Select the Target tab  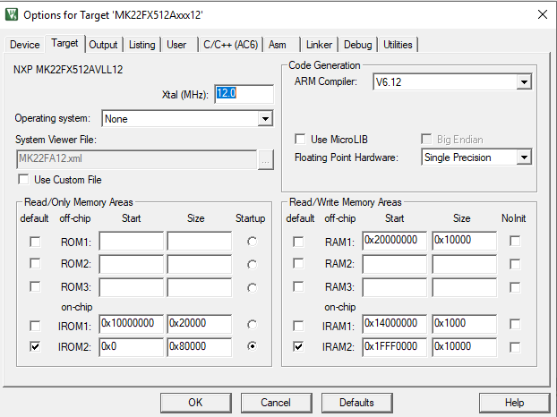64,43
